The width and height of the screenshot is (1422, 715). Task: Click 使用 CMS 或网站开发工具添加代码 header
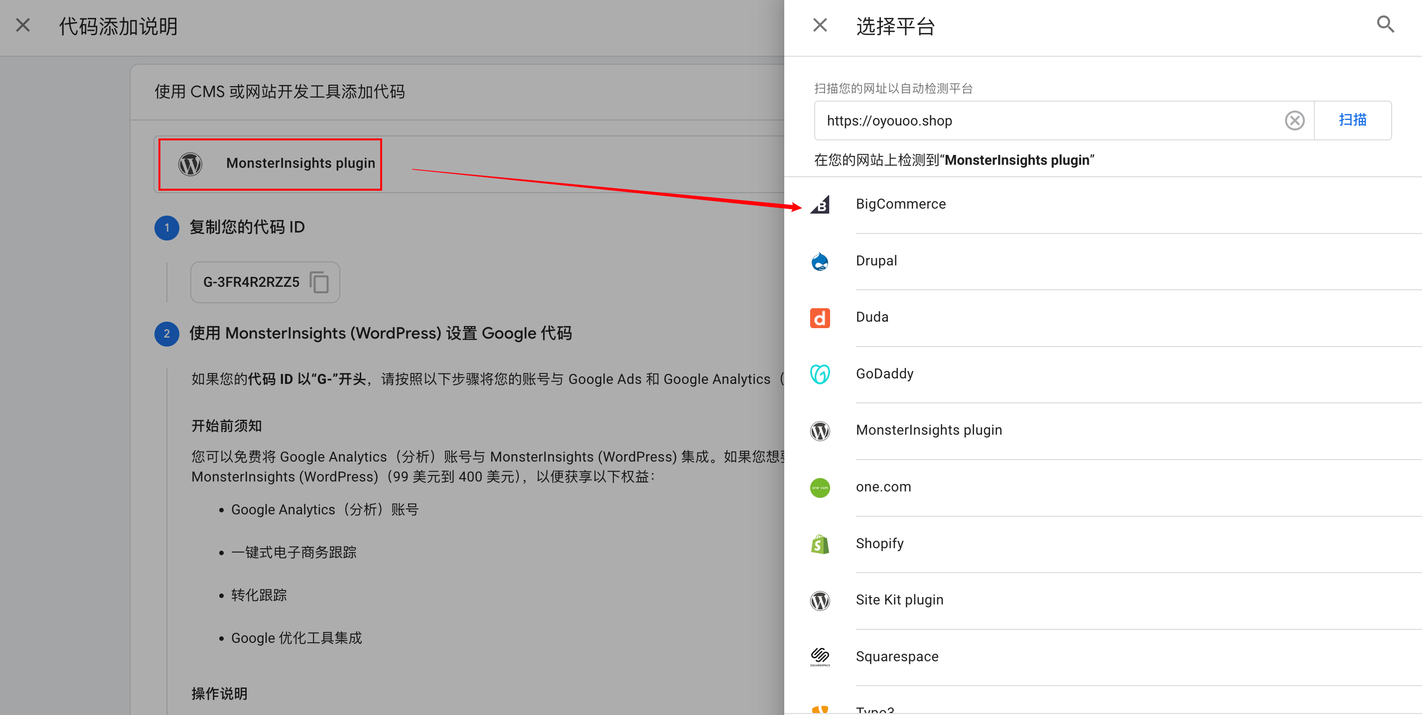(x=280, y=92)
